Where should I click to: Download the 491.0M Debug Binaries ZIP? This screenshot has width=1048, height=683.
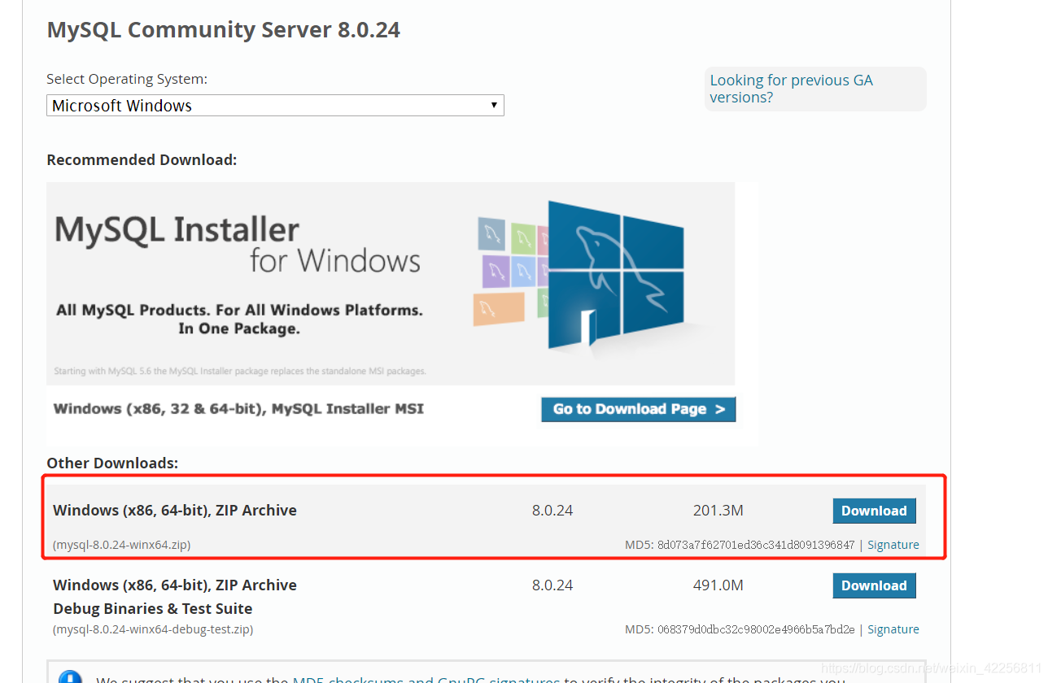point(874,585)
